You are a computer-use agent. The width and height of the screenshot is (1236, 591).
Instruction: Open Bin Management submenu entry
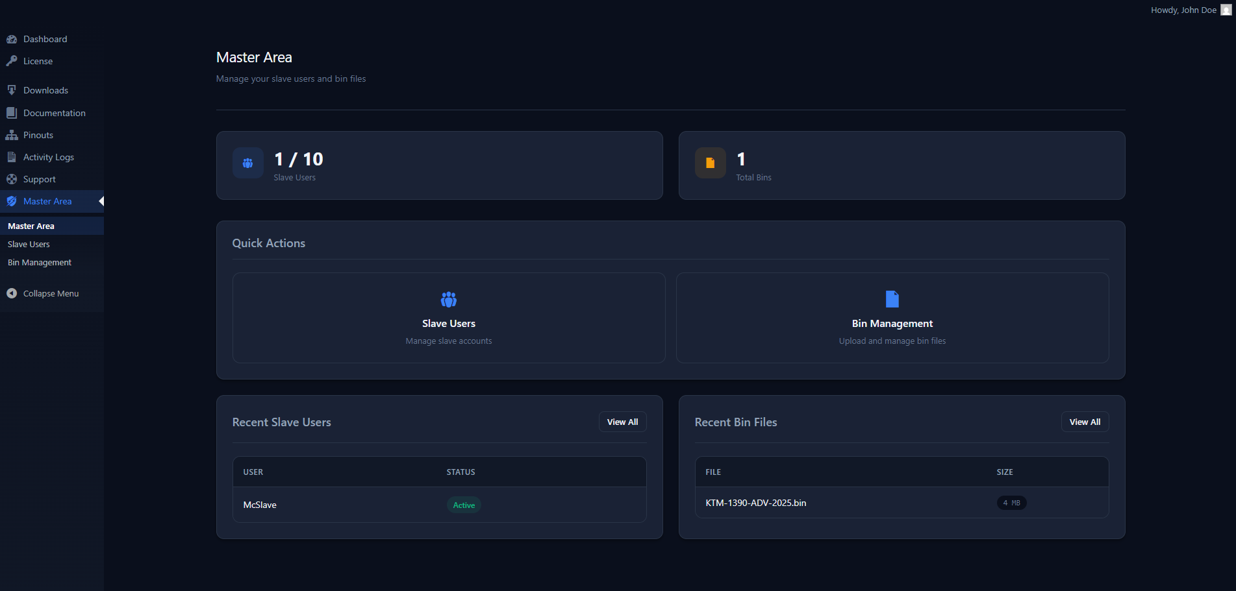coord(52,262)
